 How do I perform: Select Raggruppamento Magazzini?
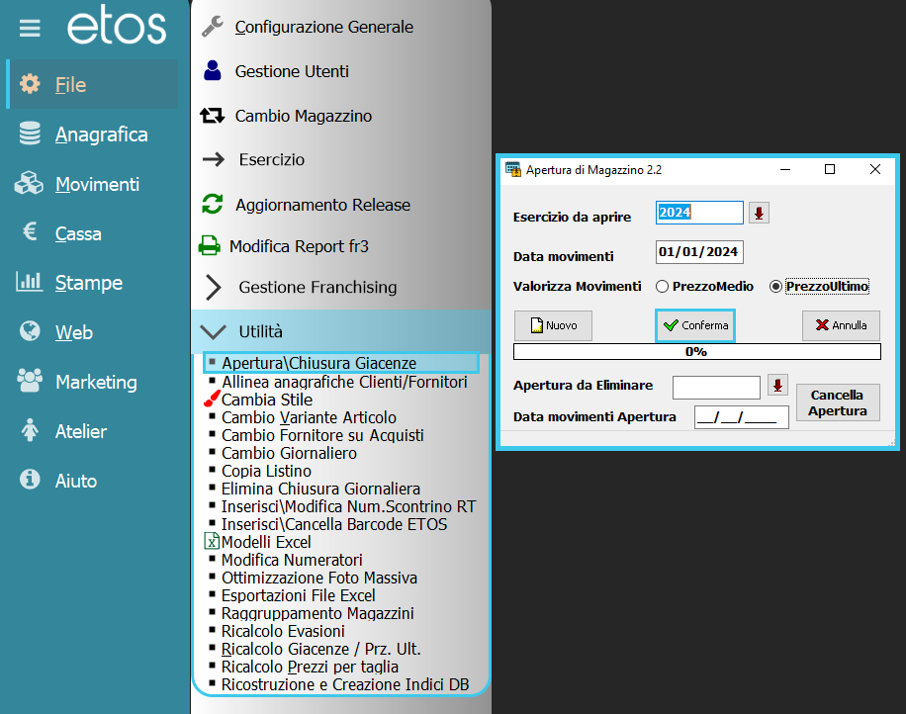coord(317,613)
